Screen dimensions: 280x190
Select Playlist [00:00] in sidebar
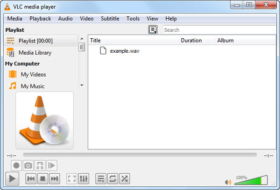[x=41, y=41]
